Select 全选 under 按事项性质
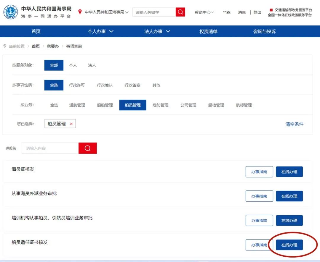This screenshot has width=320, height=262. [x=54, y=85]
